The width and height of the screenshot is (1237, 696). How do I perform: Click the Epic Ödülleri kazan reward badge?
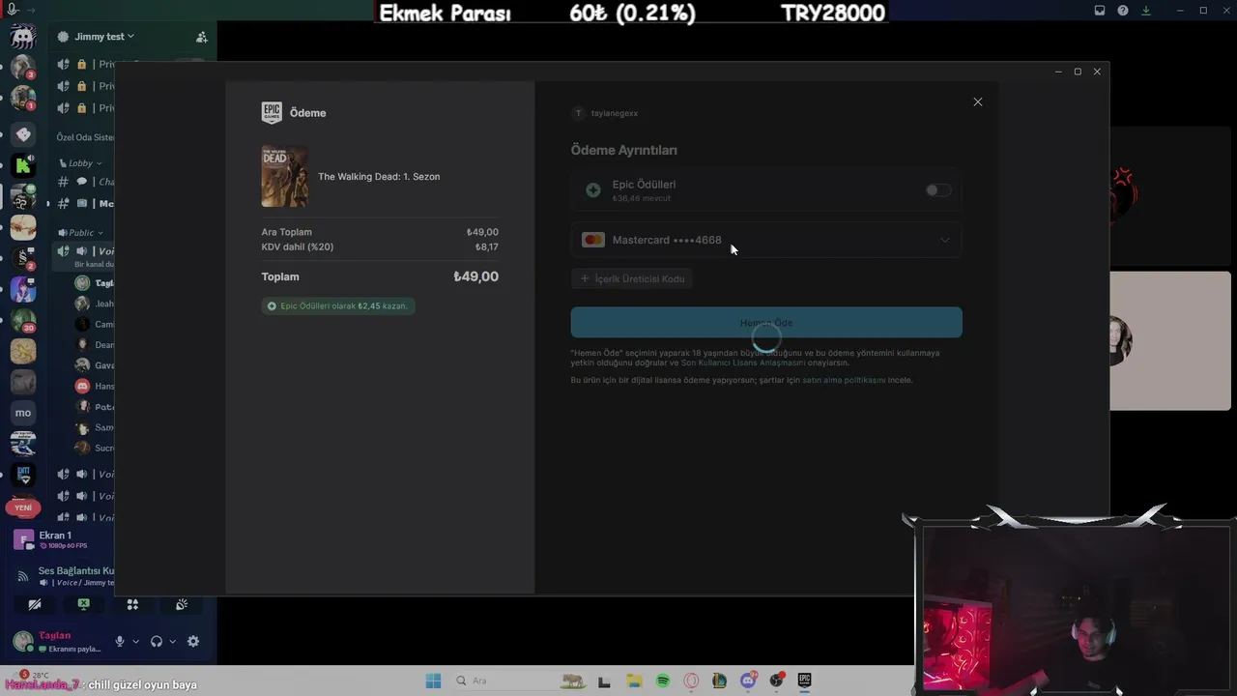pyautogui.click(x=338, y=305)
